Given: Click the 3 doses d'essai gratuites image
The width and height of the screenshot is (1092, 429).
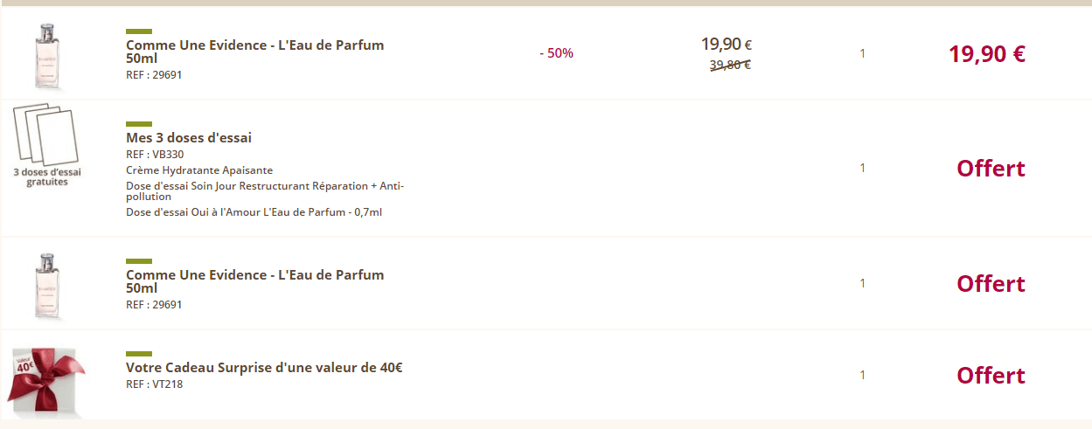Looking at the screenshot, I should [46, 145].
